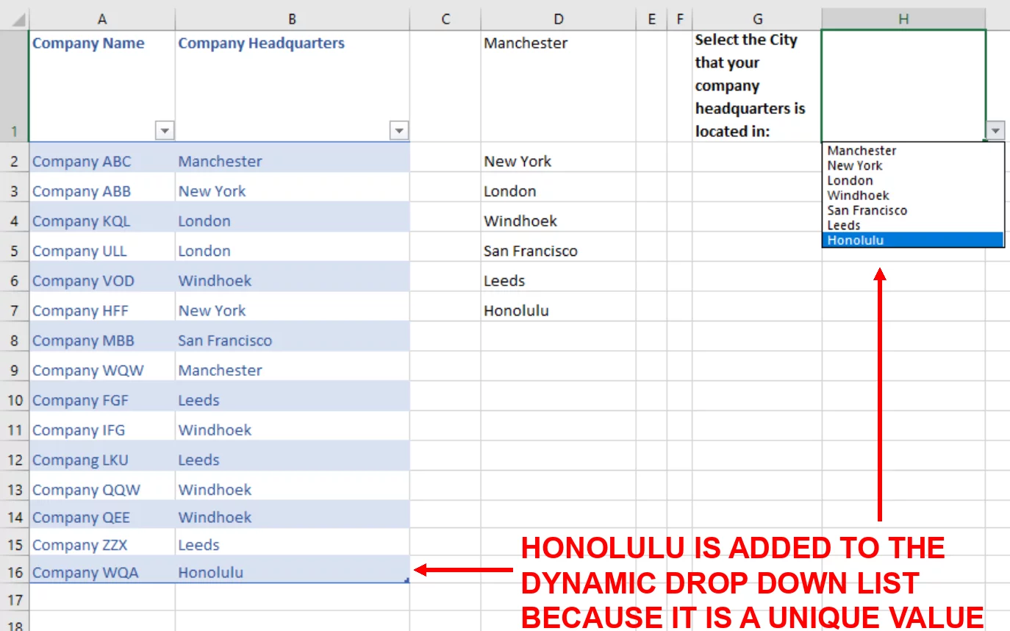Select row 16 header
Screen dimensions: 1010x631
tap(15, 572)
